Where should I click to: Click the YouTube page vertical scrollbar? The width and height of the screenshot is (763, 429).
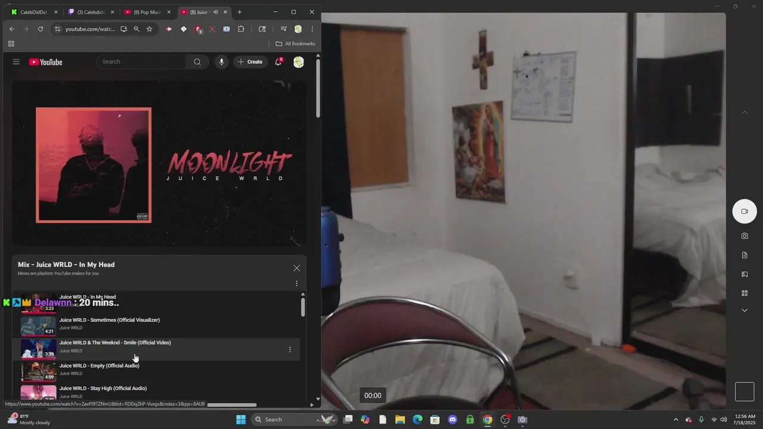[318, 88]
